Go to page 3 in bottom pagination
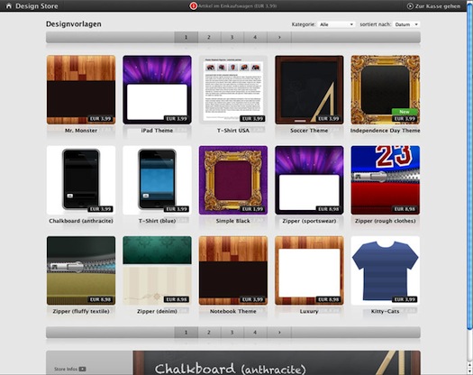The width and height of the screenshot is (473, 375). pos(232,332)
